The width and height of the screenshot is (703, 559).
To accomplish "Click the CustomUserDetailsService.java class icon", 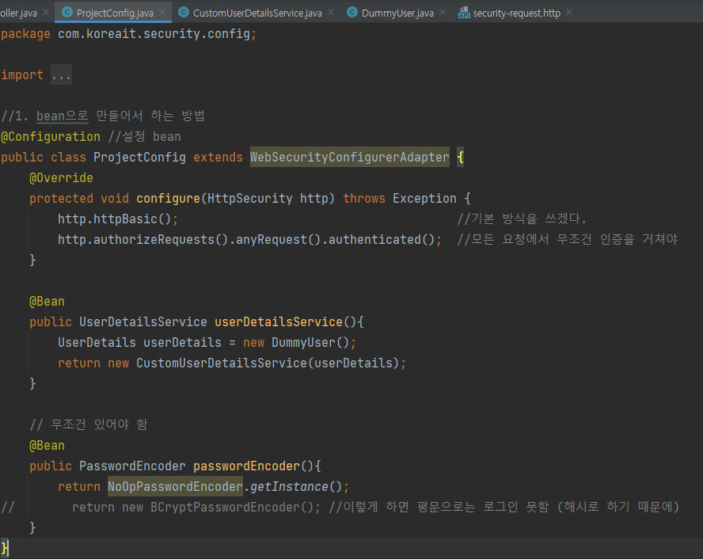I will [x=184, y=12].
